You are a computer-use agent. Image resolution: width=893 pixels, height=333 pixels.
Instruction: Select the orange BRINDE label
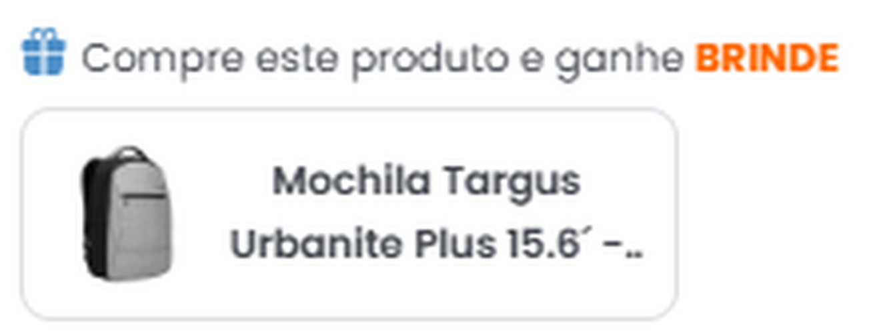point(767,59)
